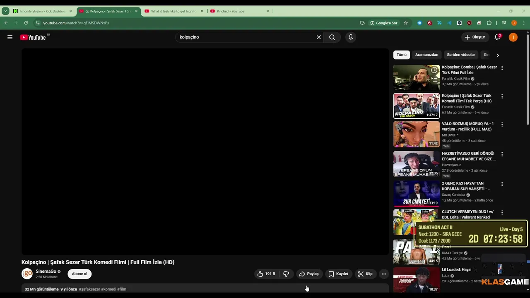530x298 pixels.
Task: Close the Pinched - YouTube tab
Action: point(267,11)
